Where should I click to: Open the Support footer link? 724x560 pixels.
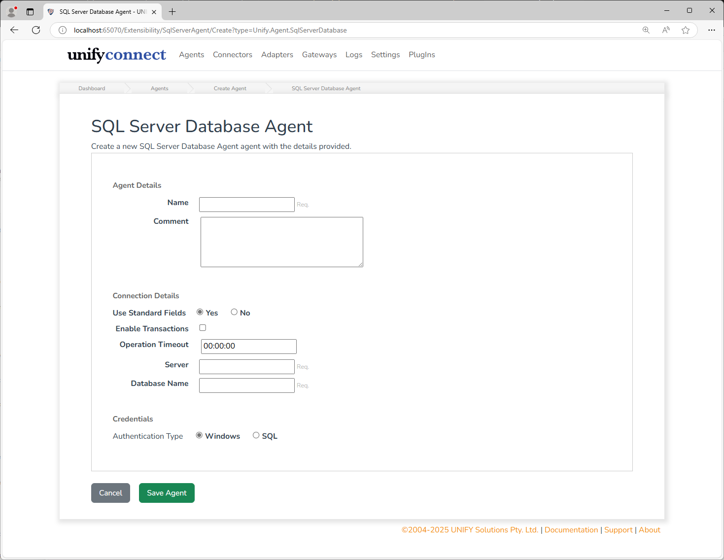619,530
